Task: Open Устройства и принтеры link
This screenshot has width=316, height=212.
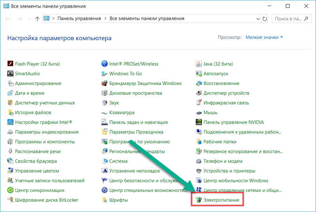Action: tap(229, 171)
